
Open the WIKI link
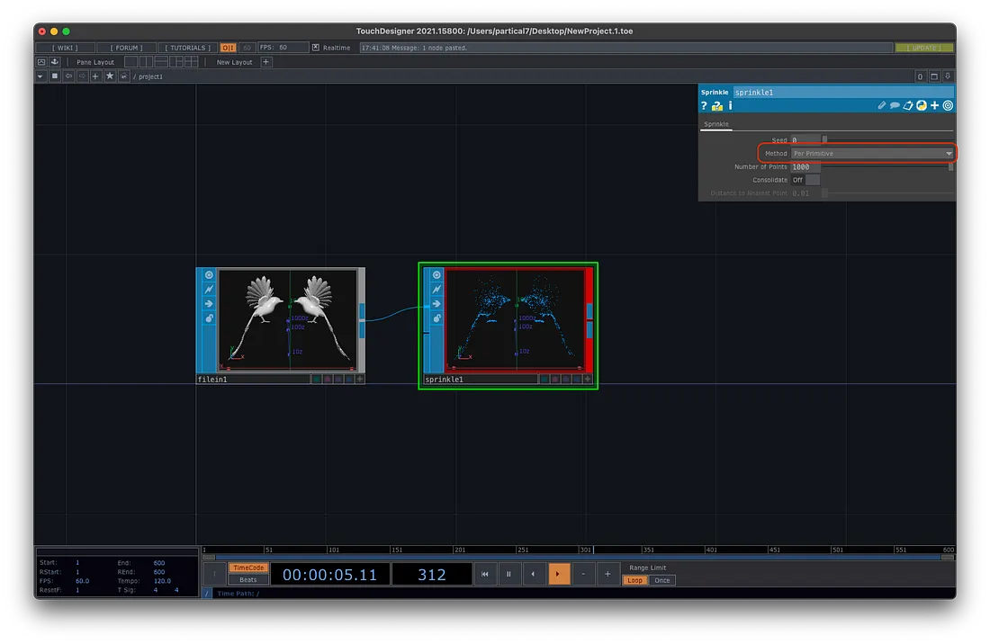[64, 48]
